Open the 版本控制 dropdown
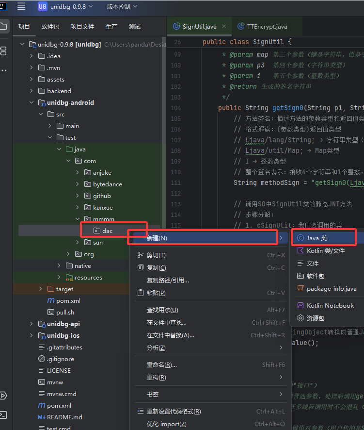364x430 pixels. 122,6
